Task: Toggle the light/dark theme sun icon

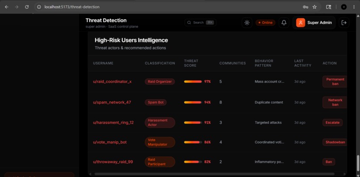Action: coord(247,23)
